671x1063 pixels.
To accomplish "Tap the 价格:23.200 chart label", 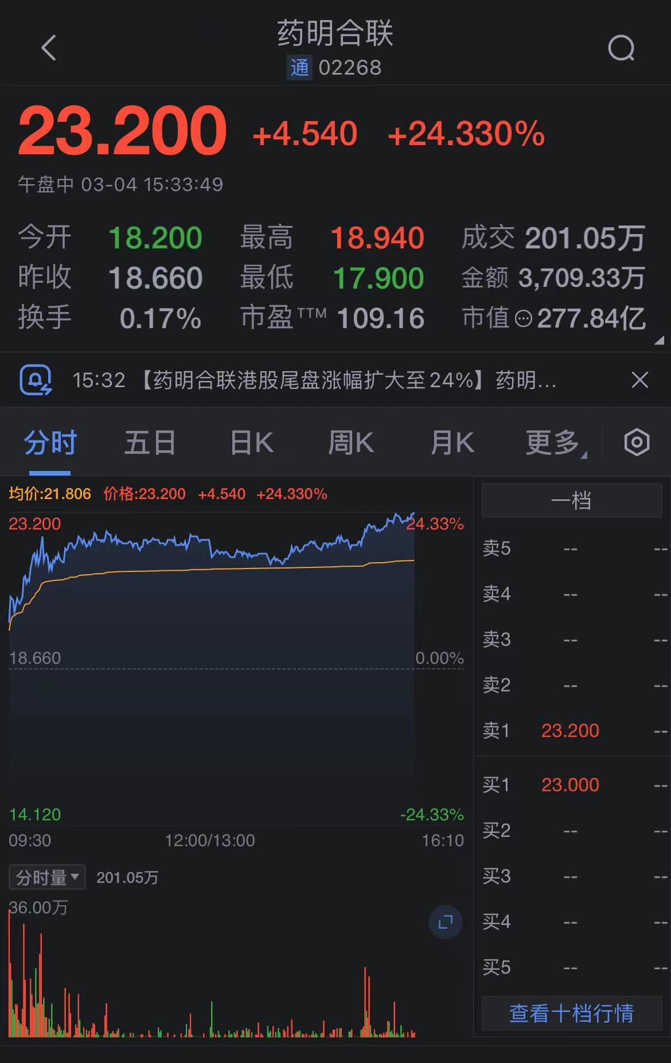I will (x=145, y=494).
